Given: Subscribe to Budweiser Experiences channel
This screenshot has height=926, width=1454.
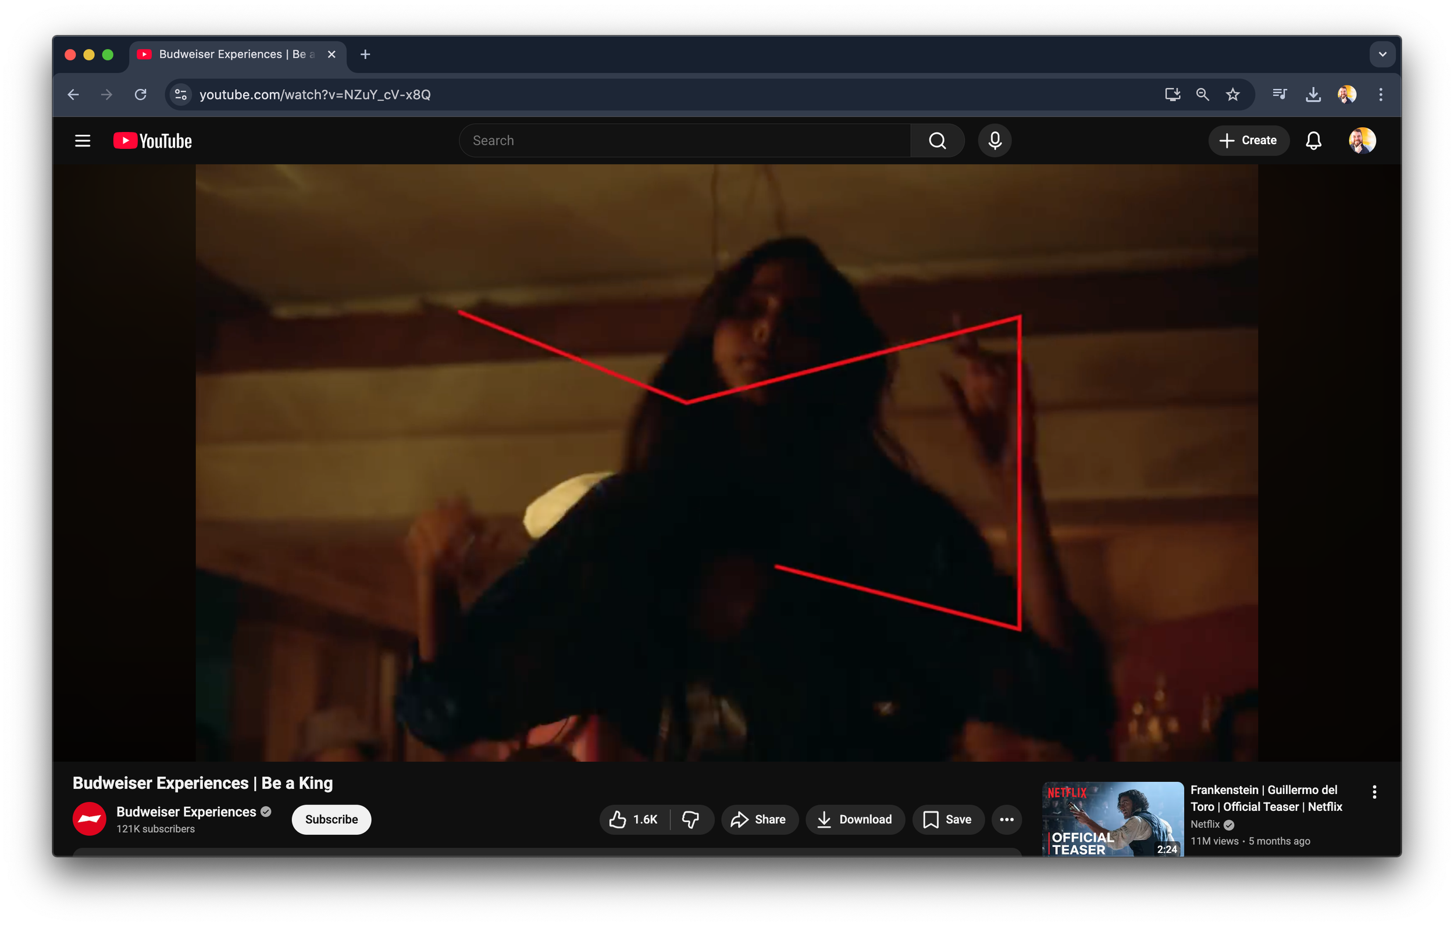Looking at the screenshot, I should click(x=331, y=819).
